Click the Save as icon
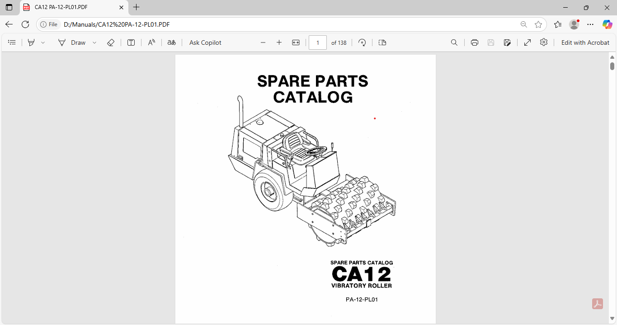 point(508,42)
